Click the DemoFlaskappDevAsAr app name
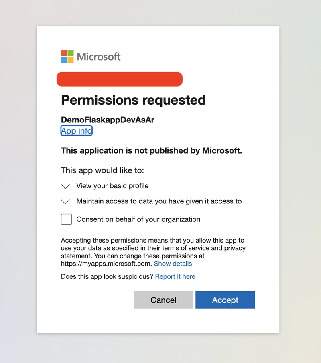The width and height of the screenshot is (321, 363). coord(108,120)
